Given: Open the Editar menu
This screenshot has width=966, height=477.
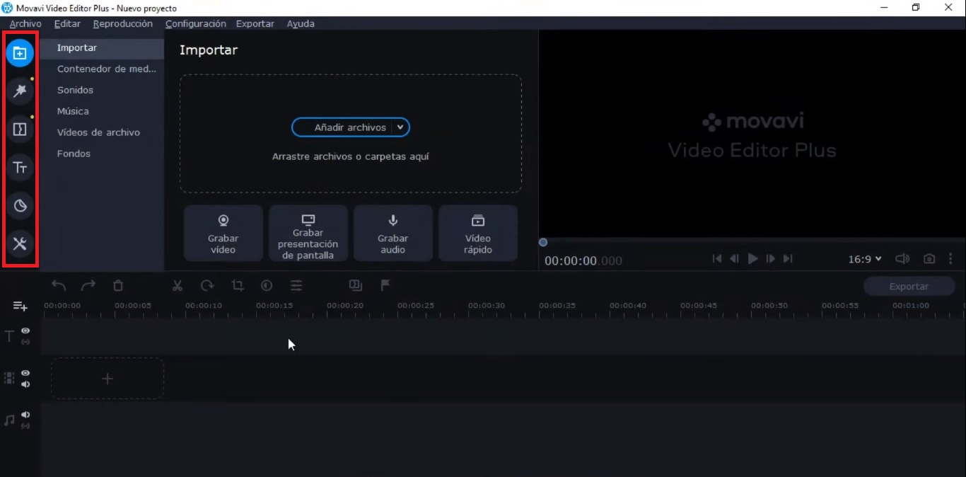Looking at the screenshot, I should point(67,23).
